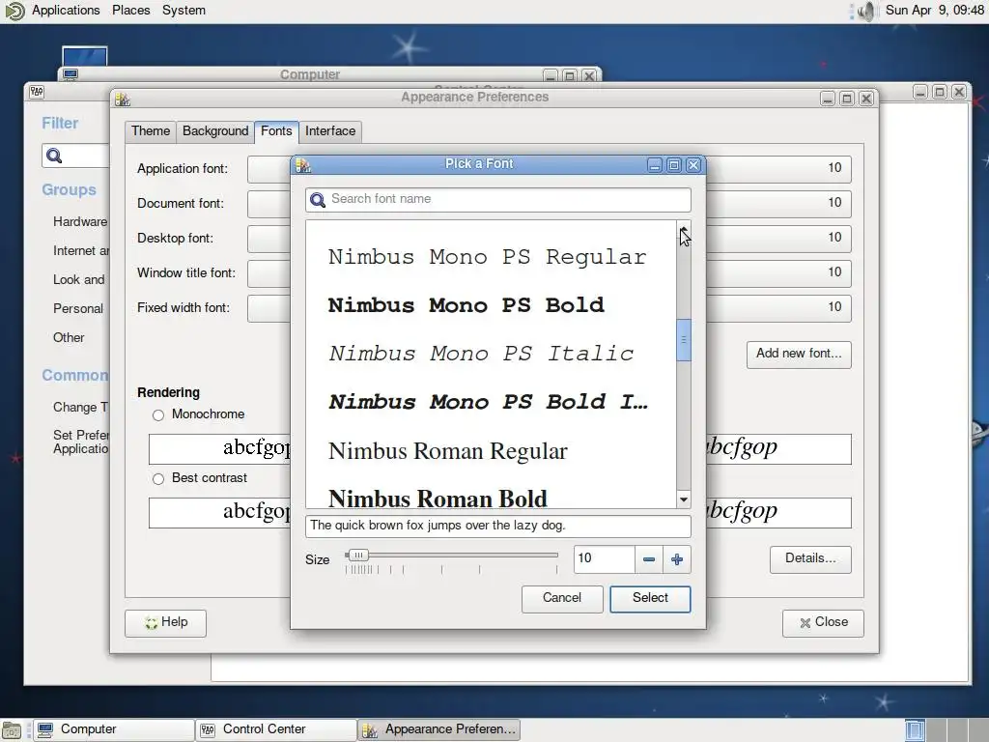Click the font size number field

click(604, 559)
